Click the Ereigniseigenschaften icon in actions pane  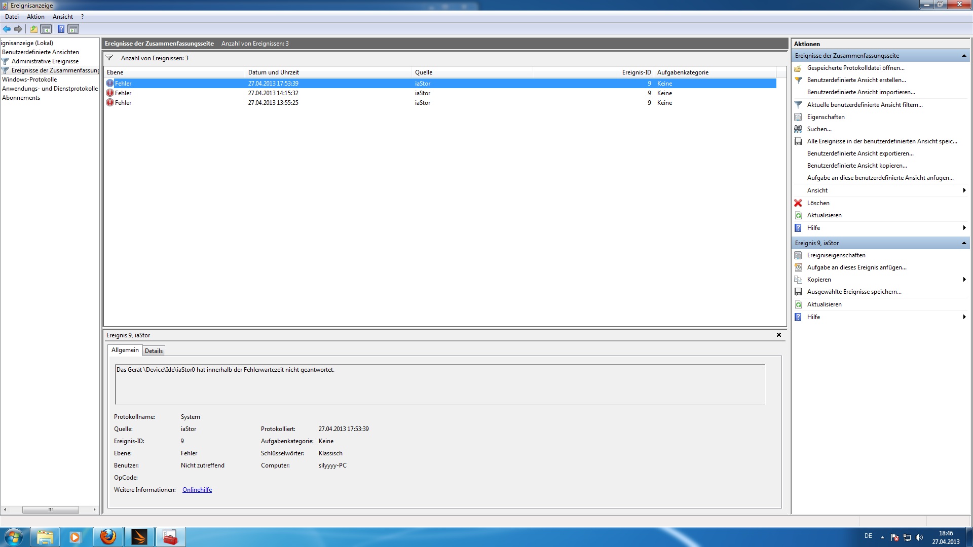pyautogui.click(x=798, y=255)
